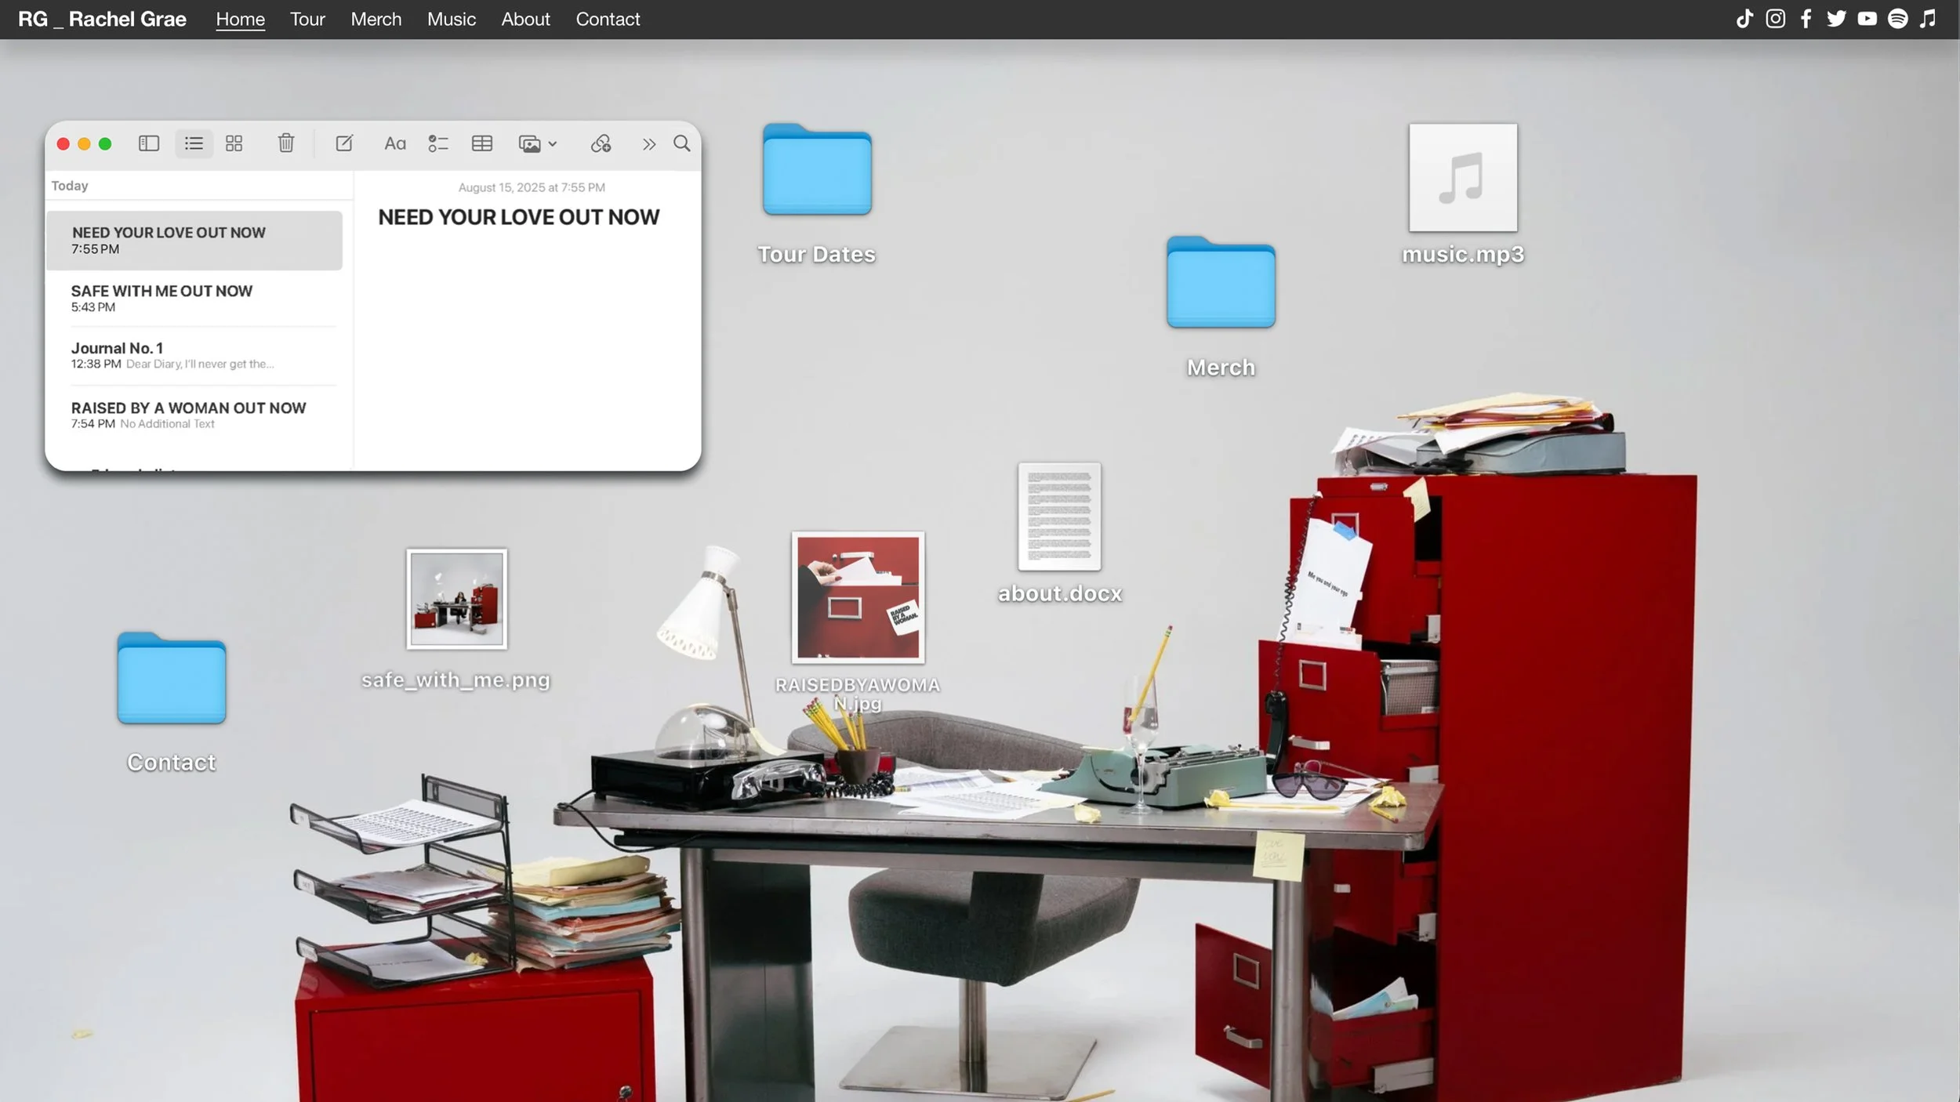The width and height of the screenshot is (1960, 1102).
Task: Go to the Merch navigation tab
Action: point(376,19)
